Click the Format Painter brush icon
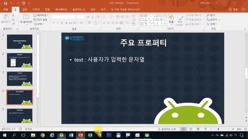This screenshot has height=139, width=248. click(x=13, y=24)
